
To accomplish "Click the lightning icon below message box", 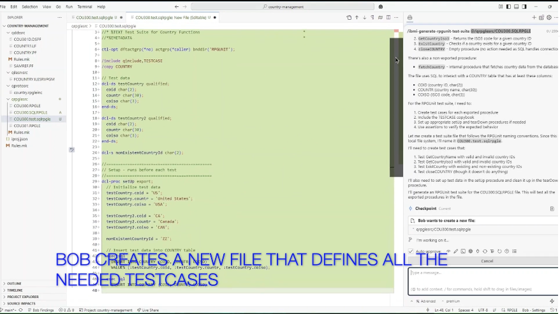I will (552, 301).
